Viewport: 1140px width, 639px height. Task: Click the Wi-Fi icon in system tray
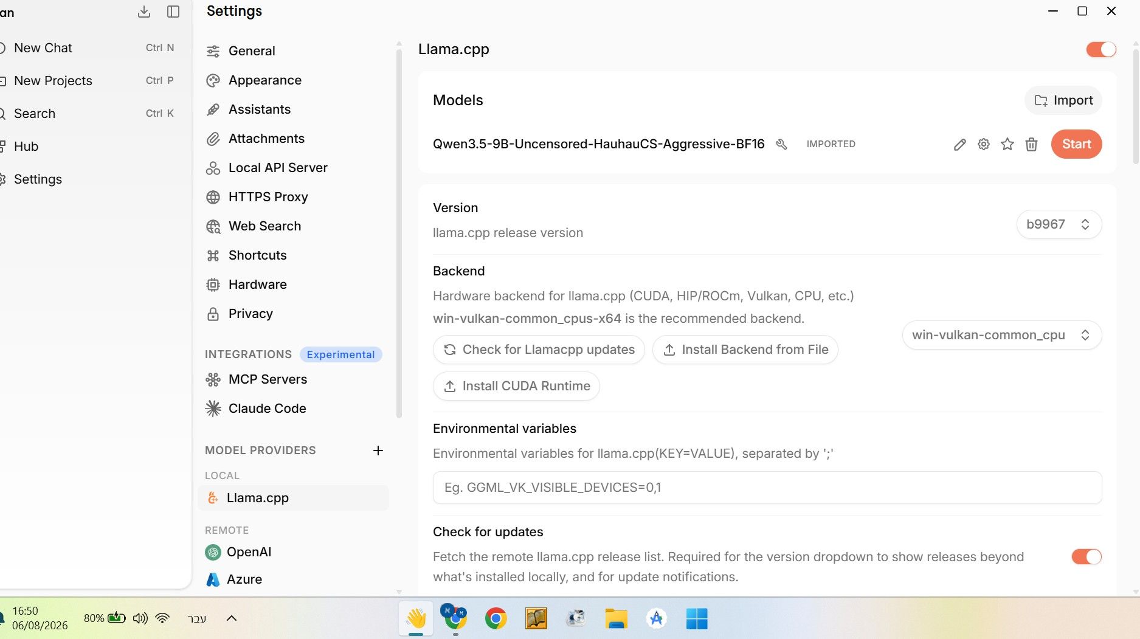(x=162, y=618)
